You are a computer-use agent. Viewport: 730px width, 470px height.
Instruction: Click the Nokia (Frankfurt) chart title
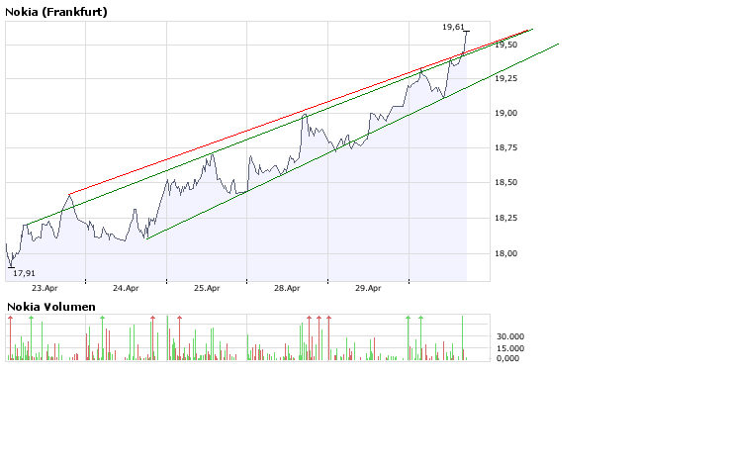click(55, 12)
